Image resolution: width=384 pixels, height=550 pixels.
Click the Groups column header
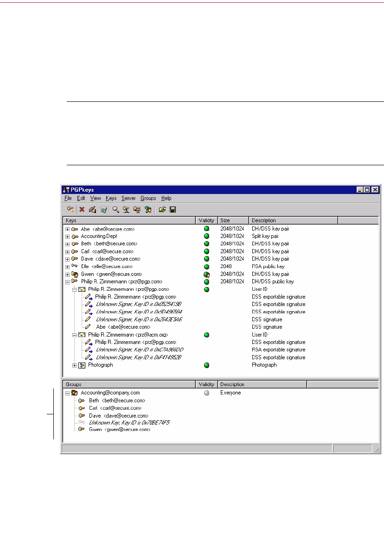tap(129, 384)
